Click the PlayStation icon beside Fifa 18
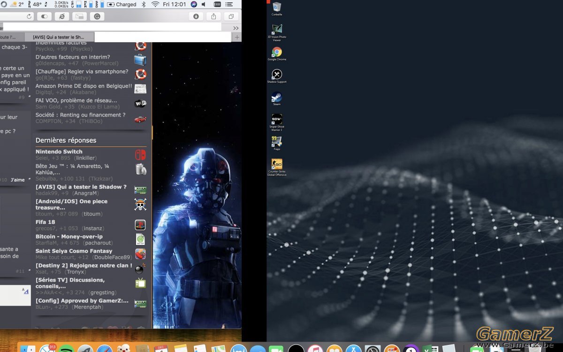 click(140, 225)
